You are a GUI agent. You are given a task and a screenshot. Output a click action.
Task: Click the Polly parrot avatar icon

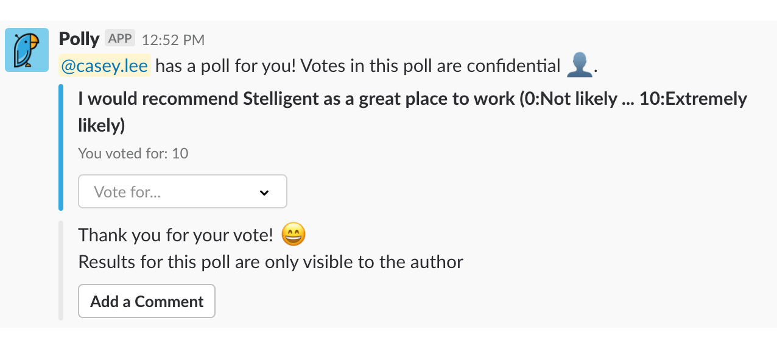pyautogui.click(x=27, y=50)
